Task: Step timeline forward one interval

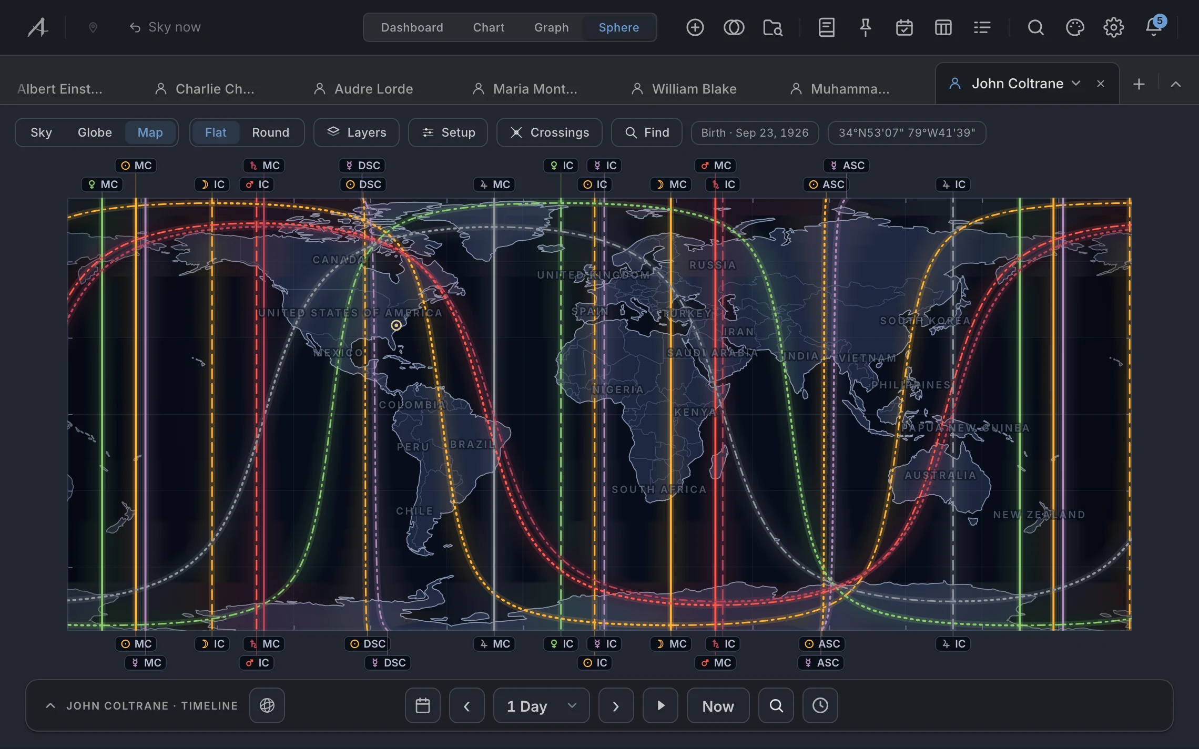Action: (616, 705)
